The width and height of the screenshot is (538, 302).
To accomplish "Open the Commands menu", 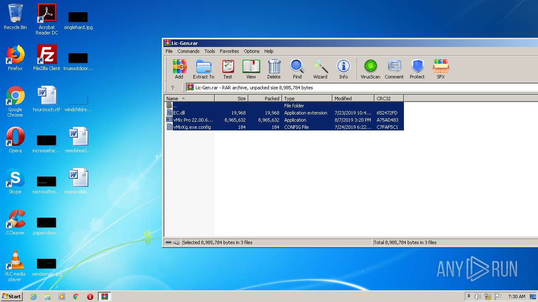I will (x=188, y=51).
